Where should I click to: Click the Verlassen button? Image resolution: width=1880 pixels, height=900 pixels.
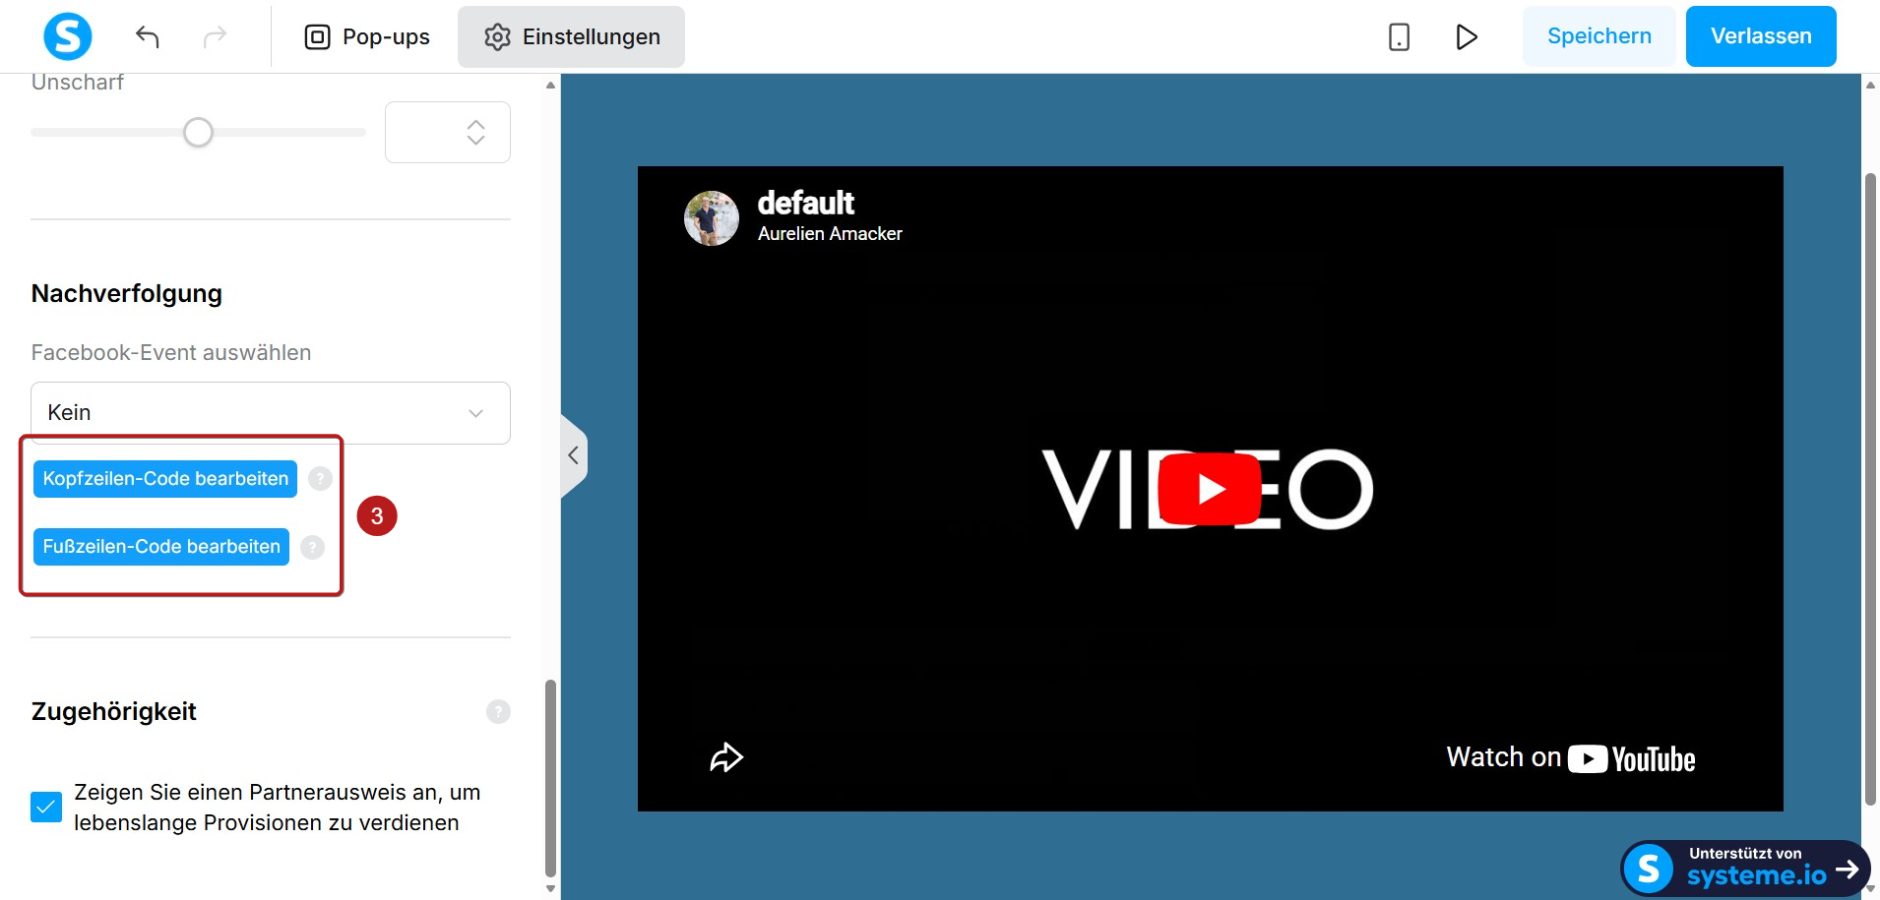click(1761, 36)
